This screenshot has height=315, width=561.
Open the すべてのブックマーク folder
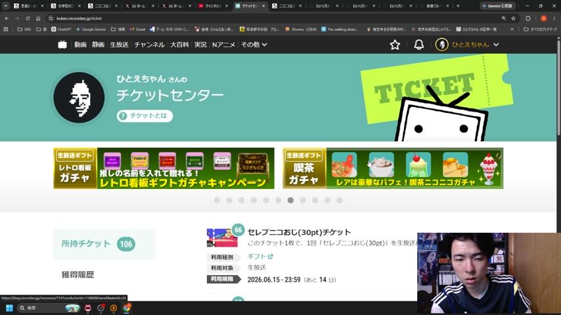click(x=540, y=30)
